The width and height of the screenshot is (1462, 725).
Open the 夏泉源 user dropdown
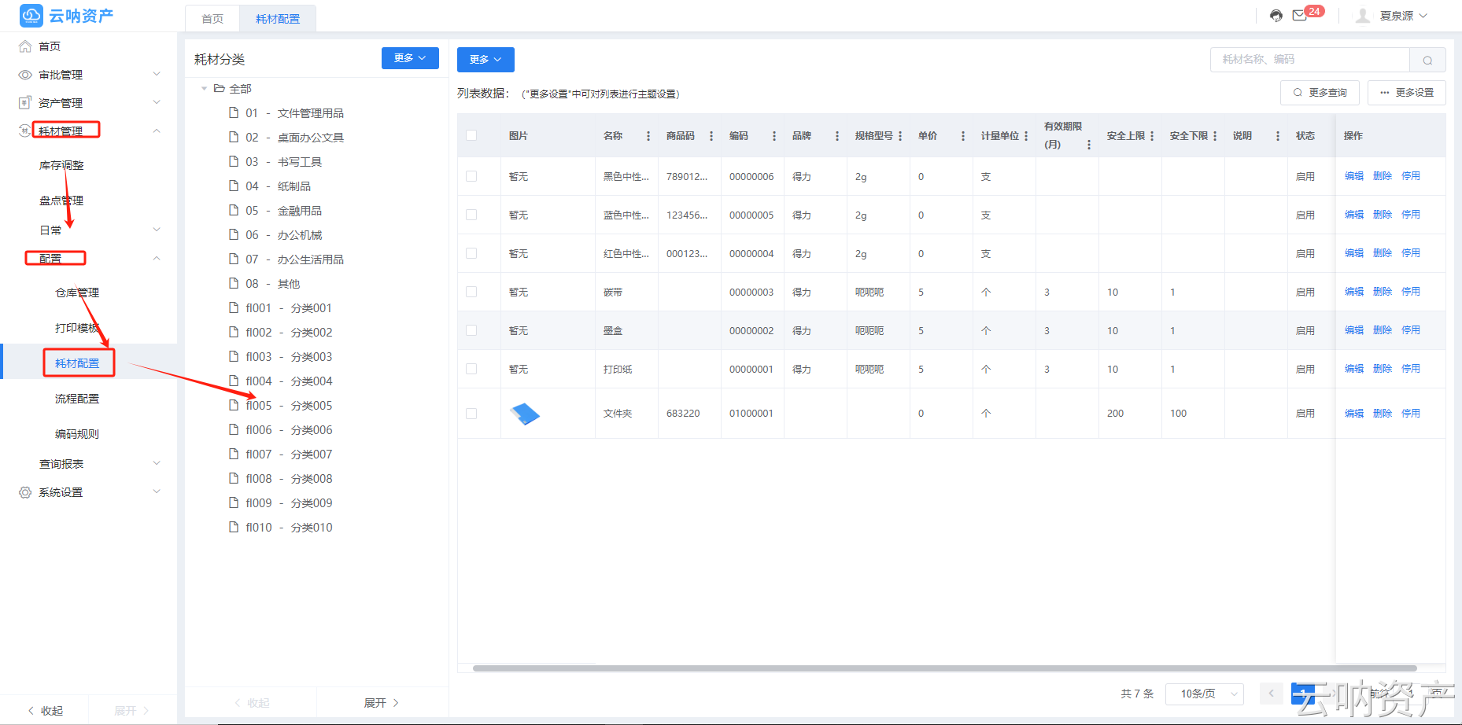click(x=1404, y=16)
